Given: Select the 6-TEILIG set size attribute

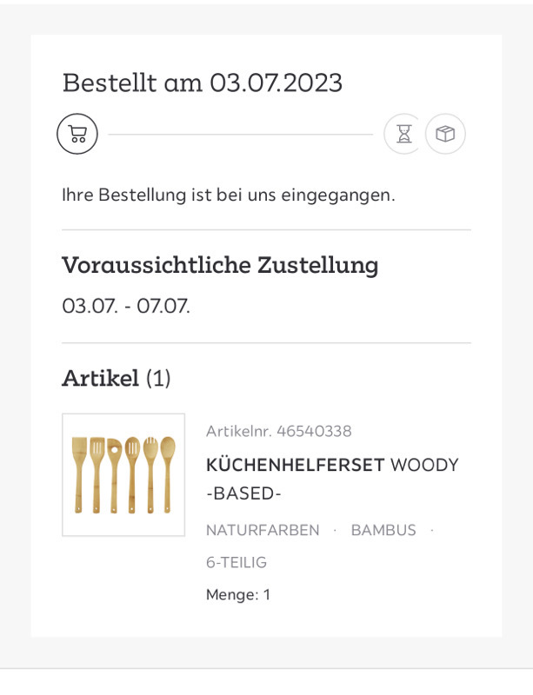Looking at the screenshot, I should coord(237,562).
